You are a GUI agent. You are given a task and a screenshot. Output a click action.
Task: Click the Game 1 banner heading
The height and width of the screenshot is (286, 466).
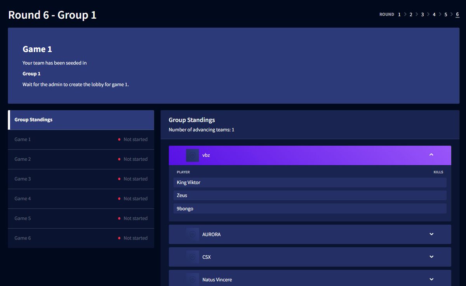click(37, 49)
